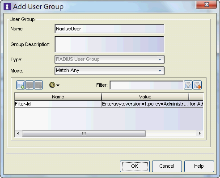Viewport: 220px width, 178px height.
Task: Click the Add User Group window icon
Action: (7, 7)
